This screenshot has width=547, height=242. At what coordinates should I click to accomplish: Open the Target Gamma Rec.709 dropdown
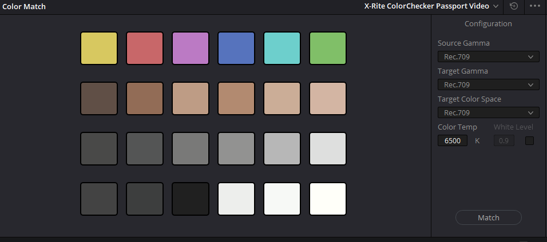click(489, 84)
